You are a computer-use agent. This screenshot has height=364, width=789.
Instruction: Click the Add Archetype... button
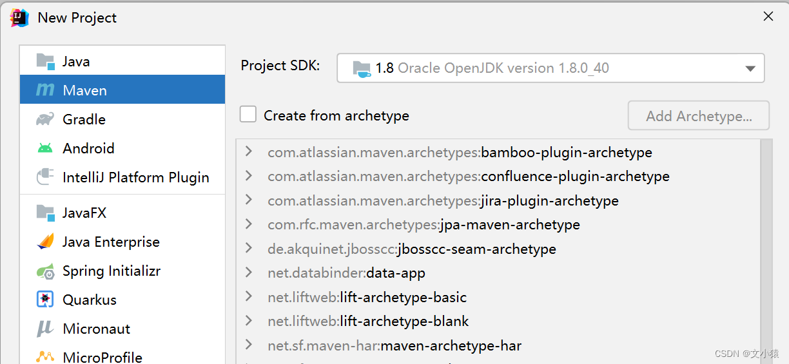[x=699, y=116]
